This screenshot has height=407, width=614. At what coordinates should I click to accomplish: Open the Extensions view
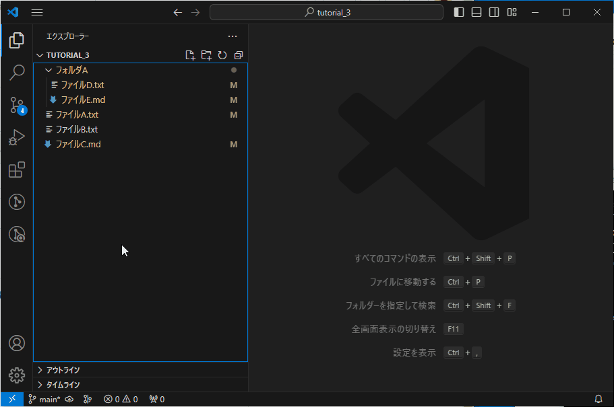[x=16, y=170]
